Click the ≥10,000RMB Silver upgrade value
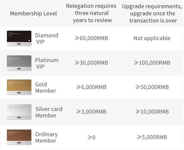184x150 pixels. click(152, 112)
